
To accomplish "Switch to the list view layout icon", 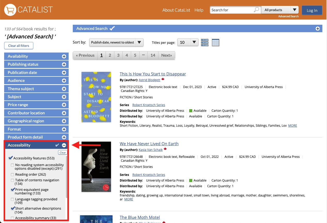I will (x=205, y=42).
